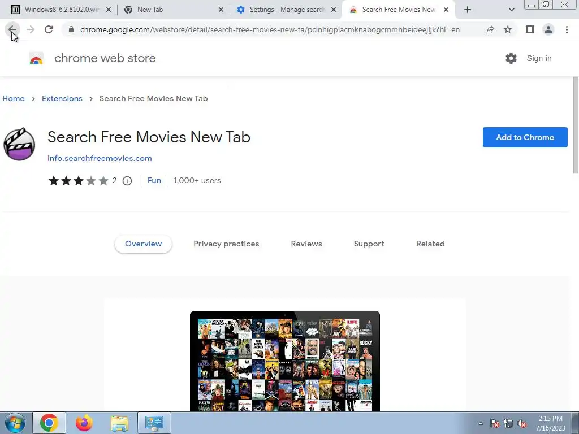The width and height of the screenshot is (579, 434).
Task: Click the 'Search Free Movies New Tab' heading
Action: (149, 137)
